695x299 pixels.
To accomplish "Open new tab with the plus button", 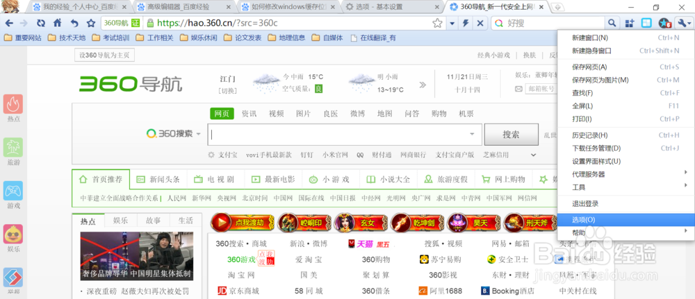I will [x=557, y=7].
